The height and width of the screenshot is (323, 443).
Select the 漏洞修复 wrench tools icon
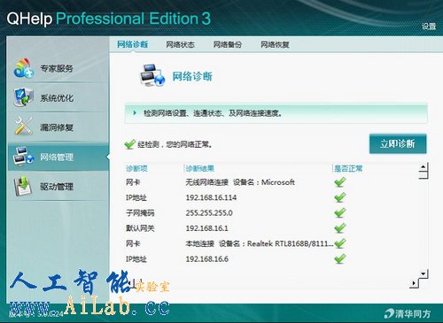(x=24, y=126)
